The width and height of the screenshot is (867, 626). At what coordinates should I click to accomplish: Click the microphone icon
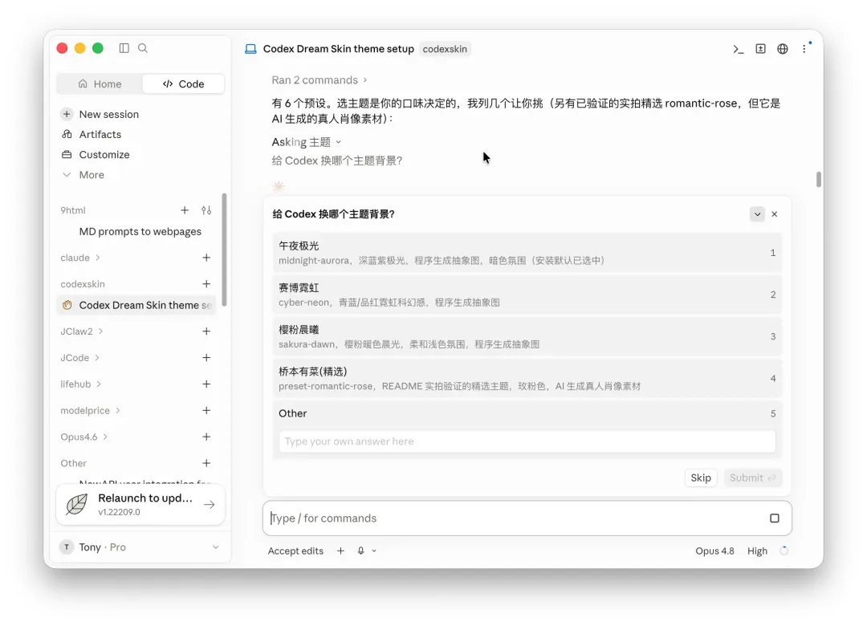(360, 551)
